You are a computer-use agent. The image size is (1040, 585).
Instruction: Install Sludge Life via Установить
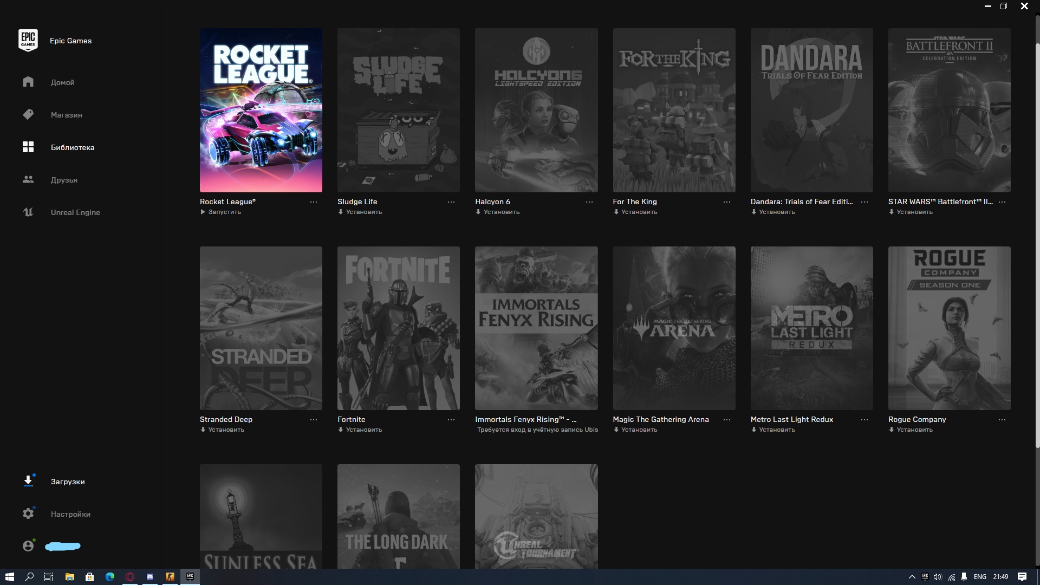(360, 212)
